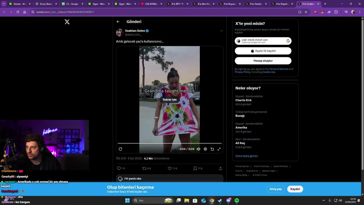The image size is (364, 205).
Task: Open the Chrome extensions puzzle icon
Action: coord(336,12)
